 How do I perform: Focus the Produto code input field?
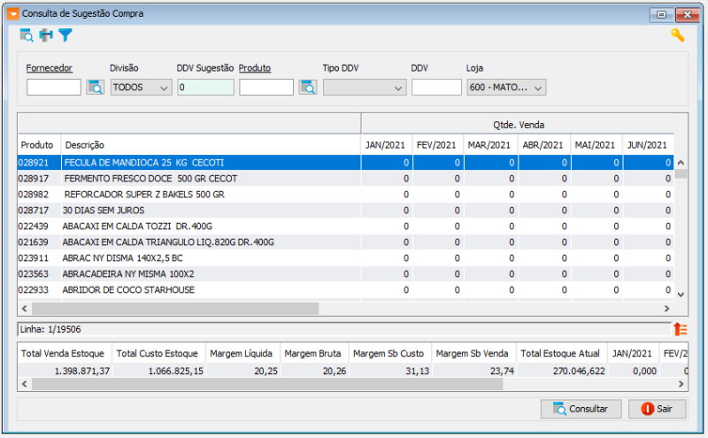point(266,87)
